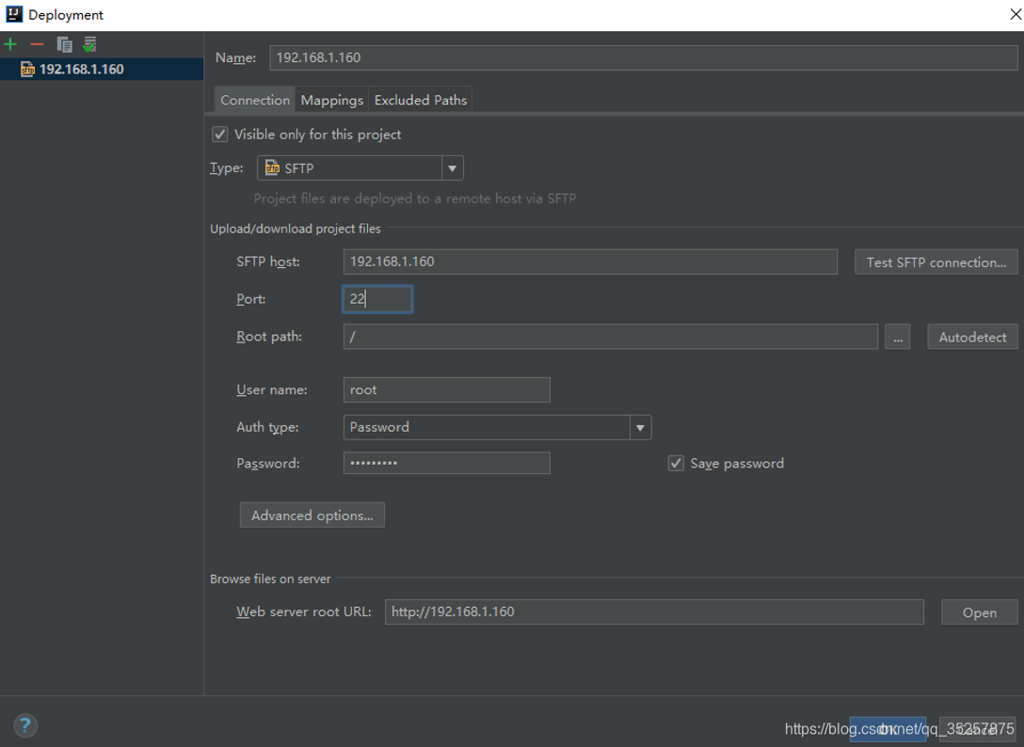The height and width of the screenshot is (747, 1024).
Task: Toggle Visible only for this project
Action: click(x=220, y=135)
